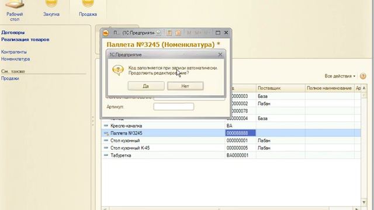Sort by Полное наименование column header

point(330,88)
